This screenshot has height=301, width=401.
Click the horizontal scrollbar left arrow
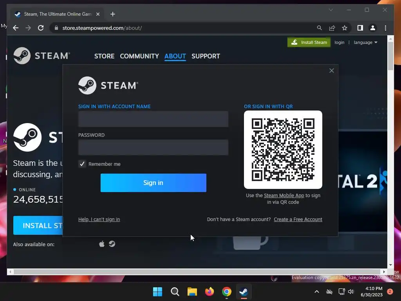(10, 272)
